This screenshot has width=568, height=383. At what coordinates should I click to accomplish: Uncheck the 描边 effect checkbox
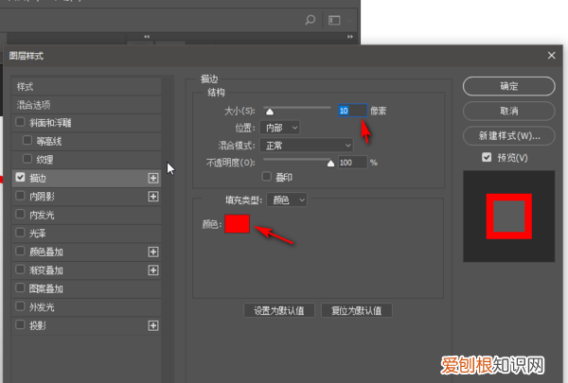(20, 177)
